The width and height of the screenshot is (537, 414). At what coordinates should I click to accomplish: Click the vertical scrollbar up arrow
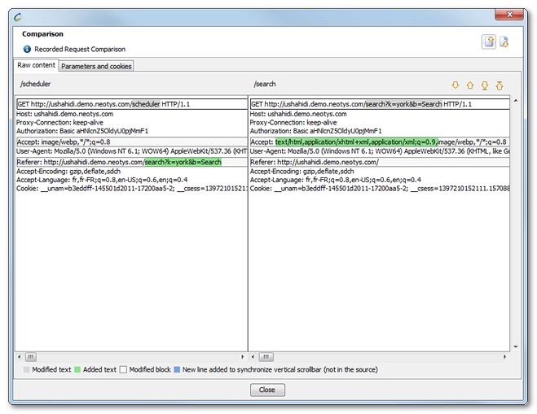(x=514, y=100)
